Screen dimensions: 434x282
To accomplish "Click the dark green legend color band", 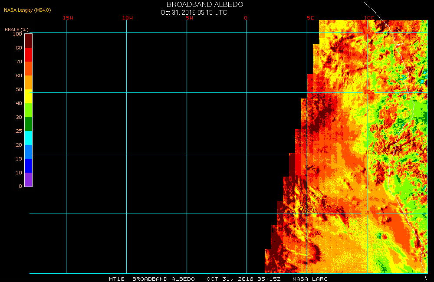I will click(x=28, y=124).
